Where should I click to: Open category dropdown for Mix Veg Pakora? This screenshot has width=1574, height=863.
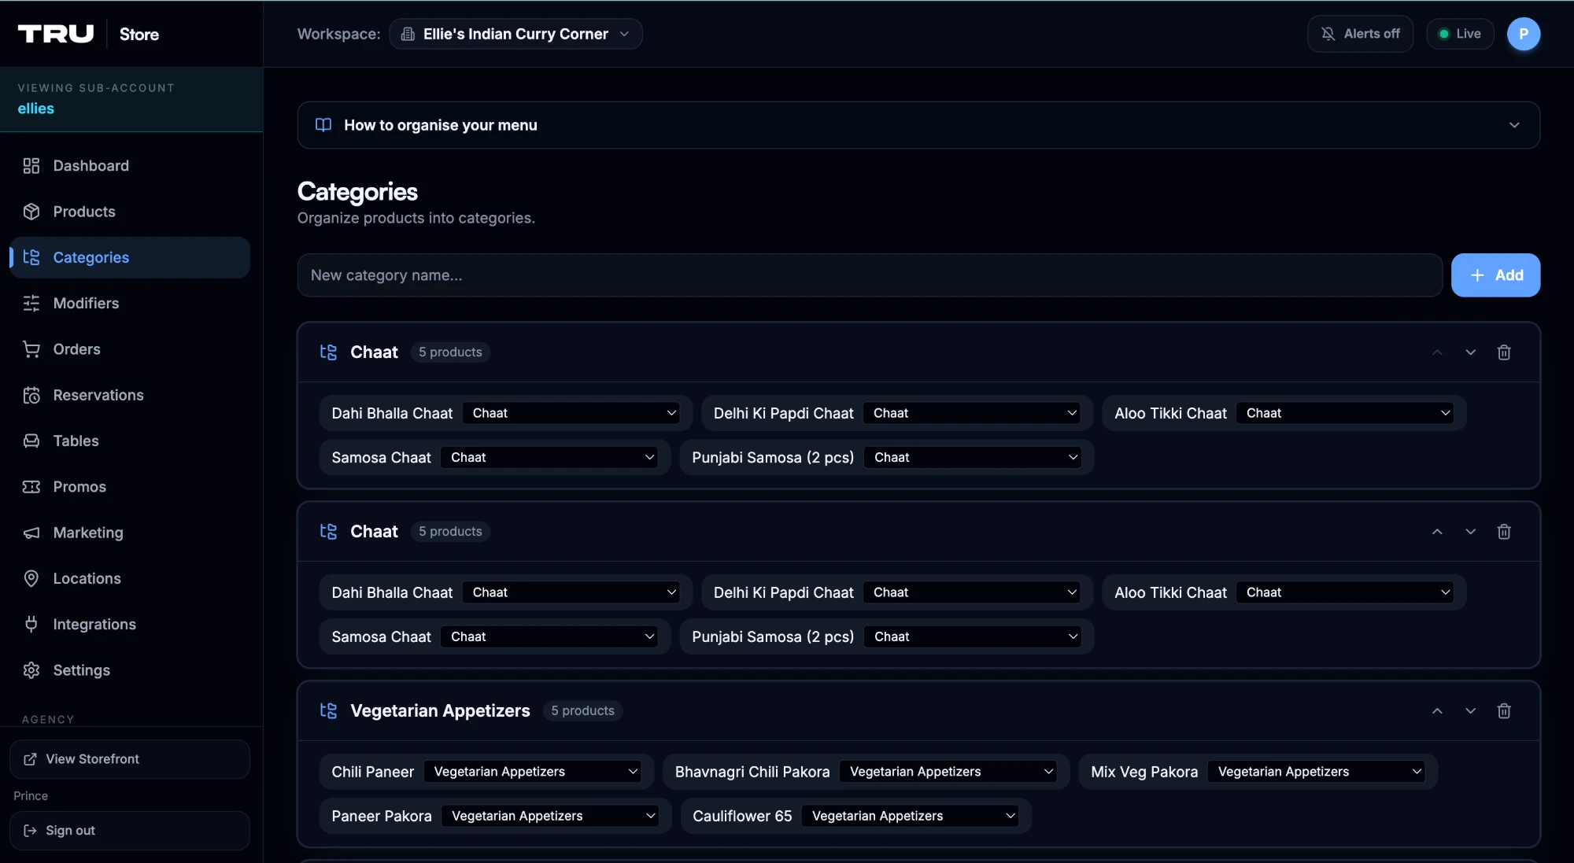point(1317,772)
